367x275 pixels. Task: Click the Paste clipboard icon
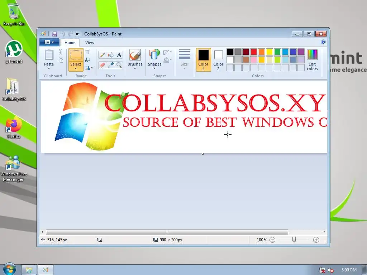click(49, 55)
